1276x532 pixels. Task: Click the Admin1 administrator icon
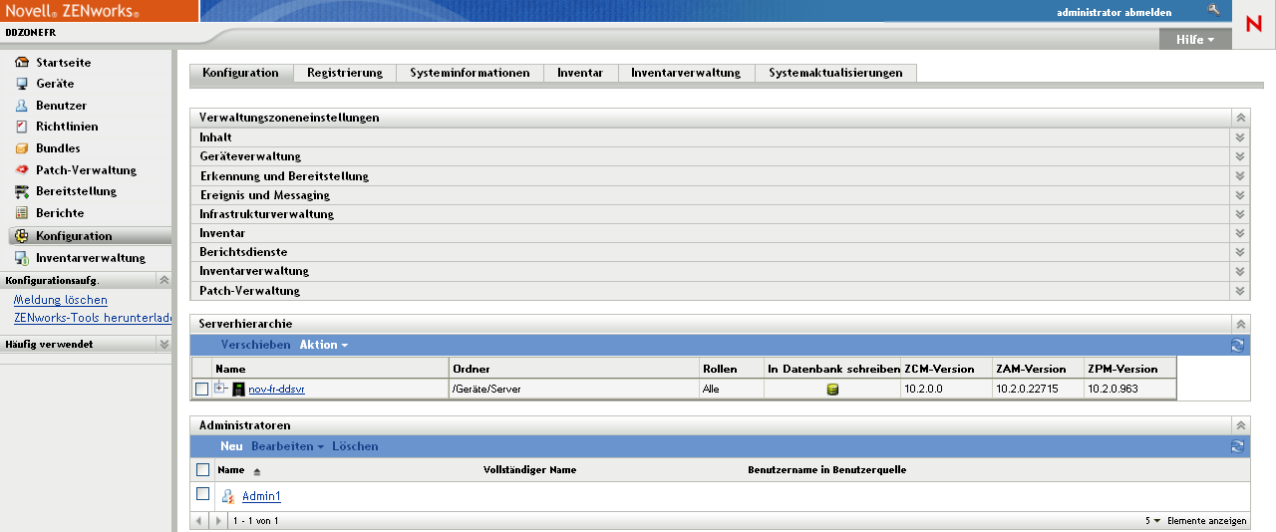click(x=228, y=496)
